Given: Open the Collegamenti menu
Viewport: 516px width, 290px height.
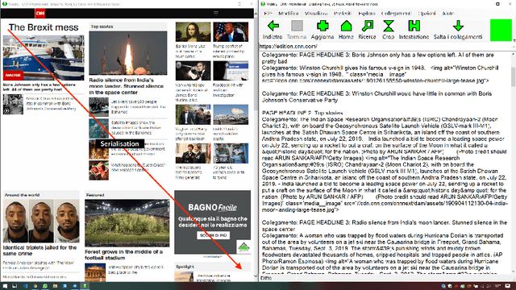Looking at the screenshot, I should pos(396,13).
